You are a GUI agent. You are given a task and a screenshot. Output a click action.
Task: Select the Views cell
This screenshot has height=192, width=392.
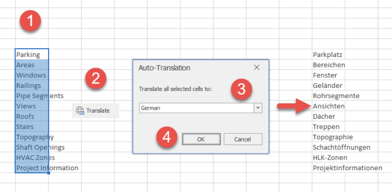coord(32,106)
